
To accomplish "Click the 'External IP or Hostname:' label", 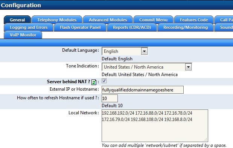I will 74,89.
